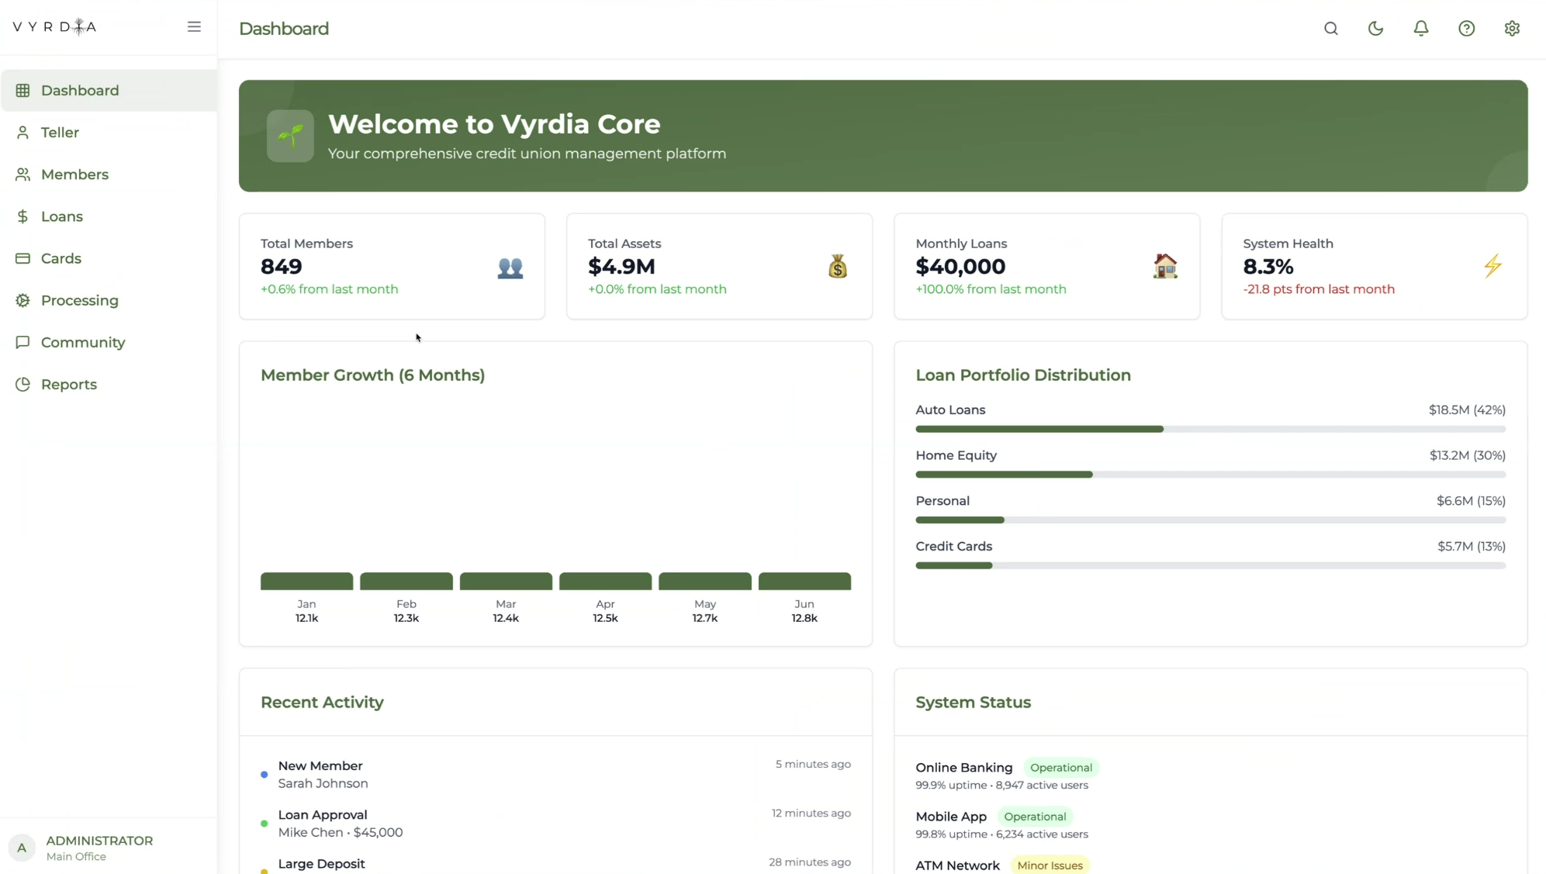This screenshot has width=1546, height=874.
Task: View Reports section
Action: [x=68, y=385]
